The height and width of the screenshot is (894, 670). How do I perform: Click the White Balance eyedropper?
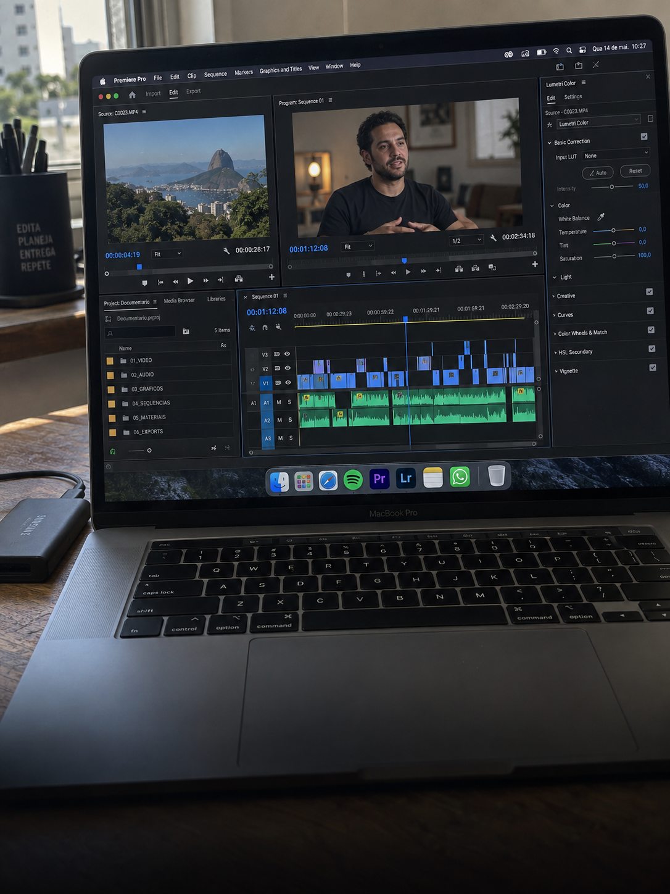click(601, 217)
